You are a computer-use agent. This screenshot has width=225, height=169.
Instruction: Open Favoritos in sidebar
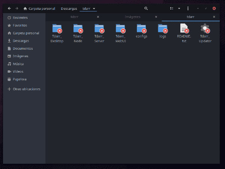pyautogui.click(x=24, y=25)
